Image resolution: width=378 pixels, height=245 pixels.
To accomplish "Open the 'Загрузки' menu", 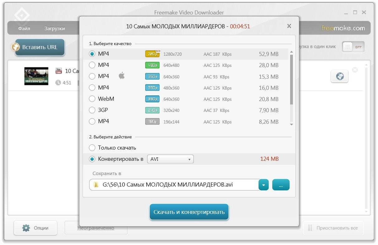I will [55, 28].
